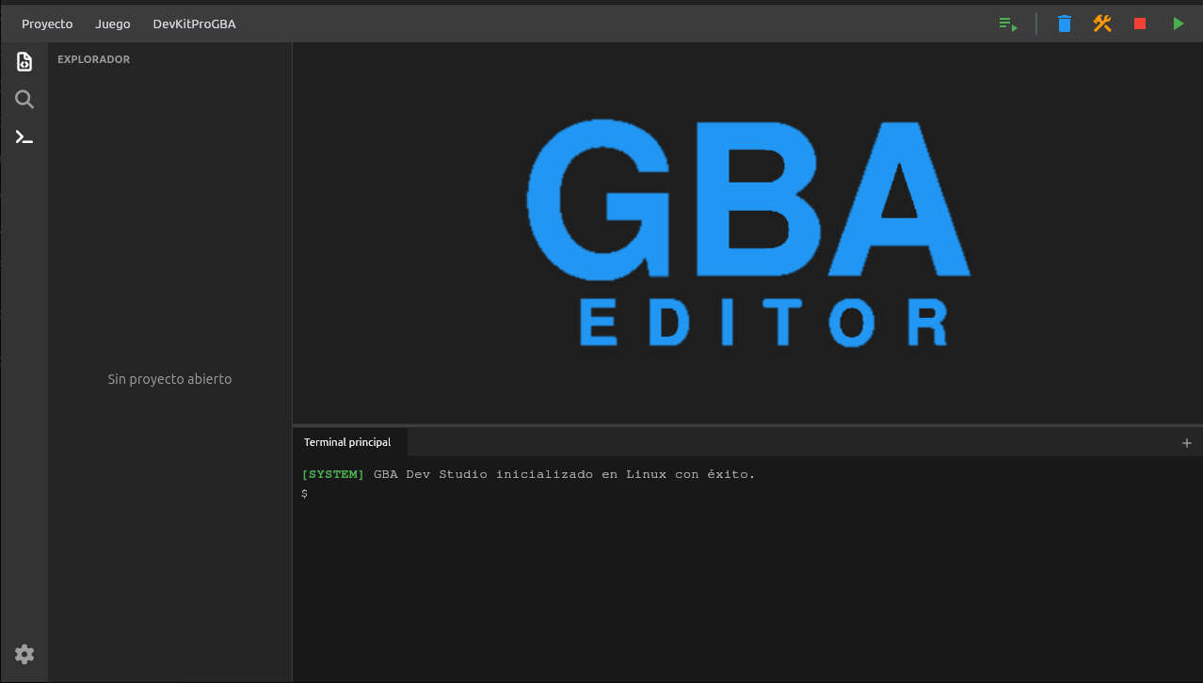
Task: Open the file explorer sidebar icon
Action: coord(24,62)
